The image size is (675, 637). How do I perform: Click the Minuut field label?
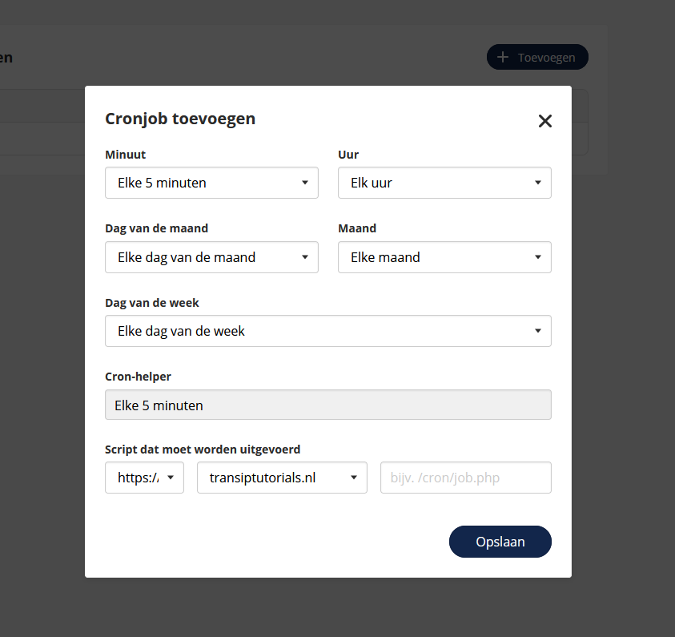[x=126, y=154]
